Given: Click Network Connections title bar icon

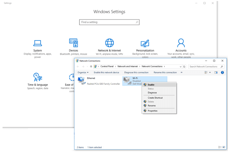Looking at the screenshot, I should tap(77, 61).
